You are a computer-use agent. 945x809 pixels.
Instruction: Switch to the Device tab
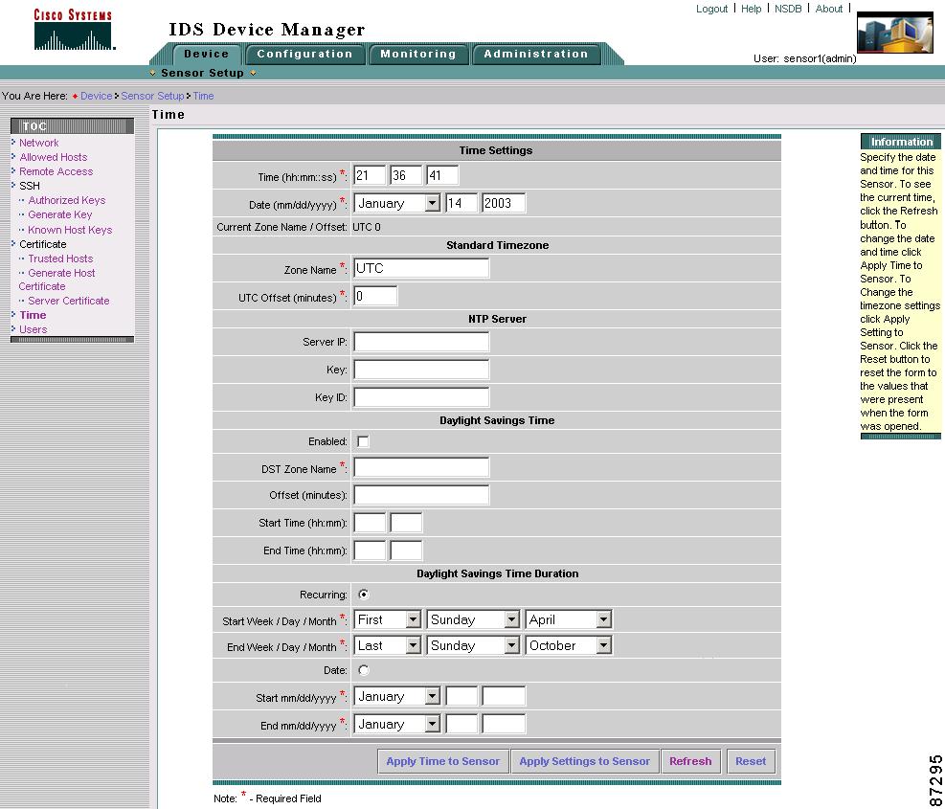(206, 54)
